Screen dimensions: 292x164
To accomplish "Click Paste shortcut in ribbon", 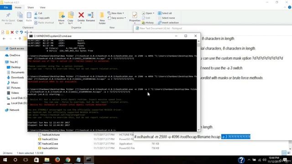I will pyautogui.click(x=44, y=22).
